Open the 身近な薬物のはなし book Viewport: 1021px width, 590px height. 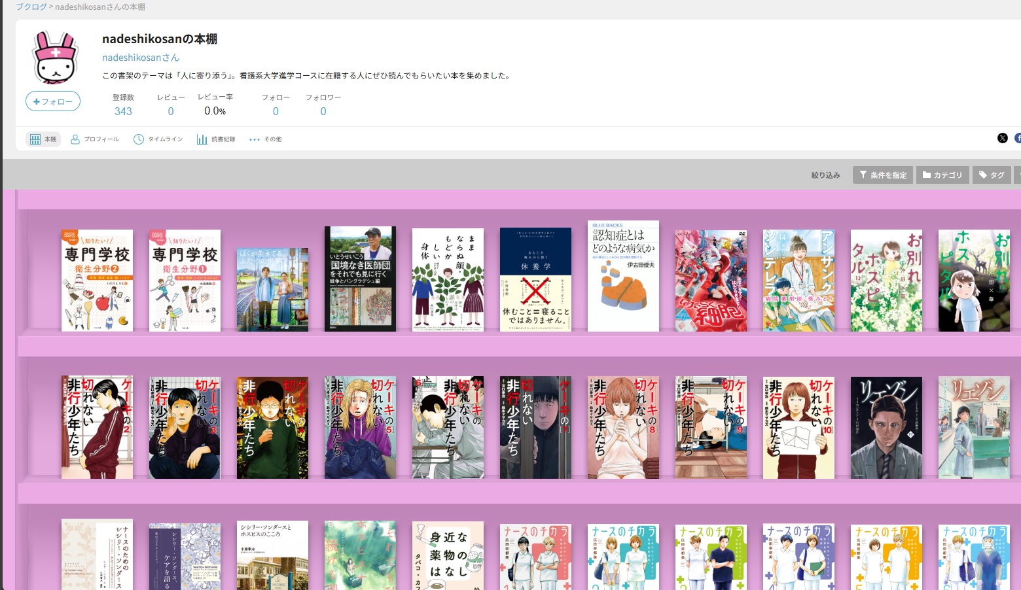[x=448, y=555]
